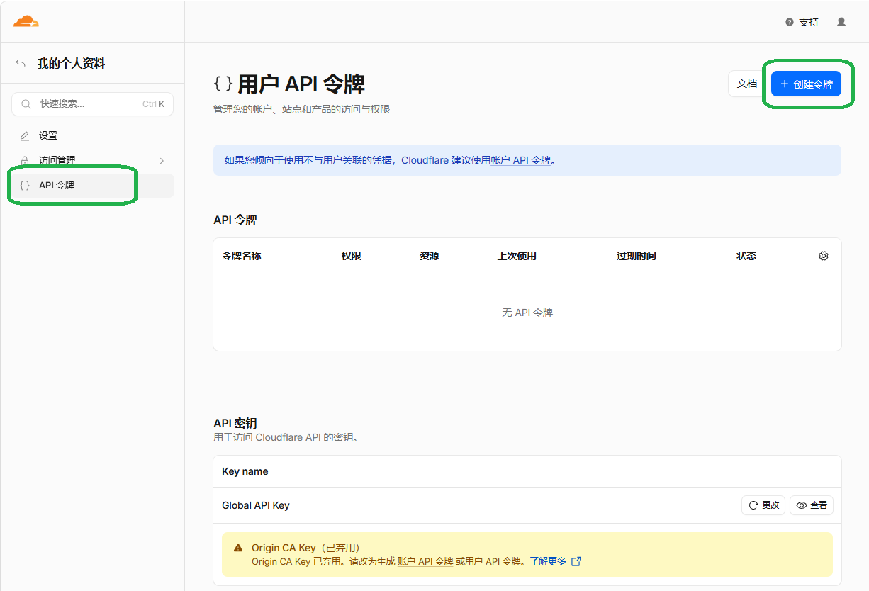Screen dimensions: 869x591
Task: Follow the 帐户 API 令牌 link in blue banner
Action: pos(521,160)
